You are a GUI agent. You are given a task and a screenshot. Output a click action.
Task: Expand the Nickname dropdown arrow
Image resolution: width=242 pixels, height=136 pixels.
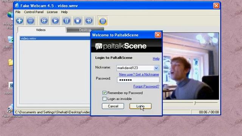tap(156, 68)
